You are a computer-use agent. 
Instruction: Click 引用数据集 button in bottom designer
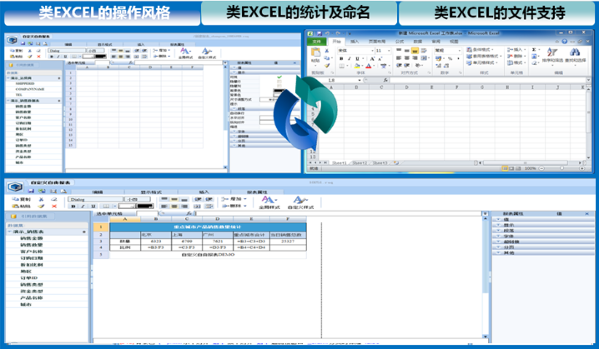(32, 217)
